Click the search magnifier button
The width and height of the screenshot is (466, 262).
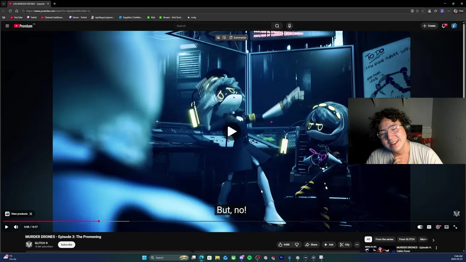click(x=277, y=26)
